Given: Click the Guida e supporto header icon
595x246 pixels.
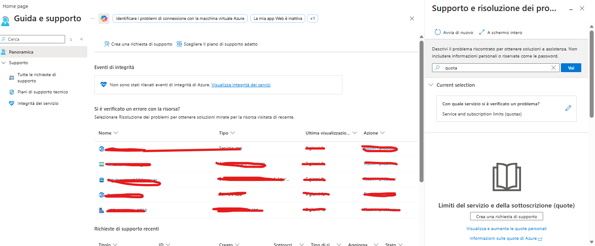Looking at the screenshot, I should pyautogui.click(x=6, y=21).
